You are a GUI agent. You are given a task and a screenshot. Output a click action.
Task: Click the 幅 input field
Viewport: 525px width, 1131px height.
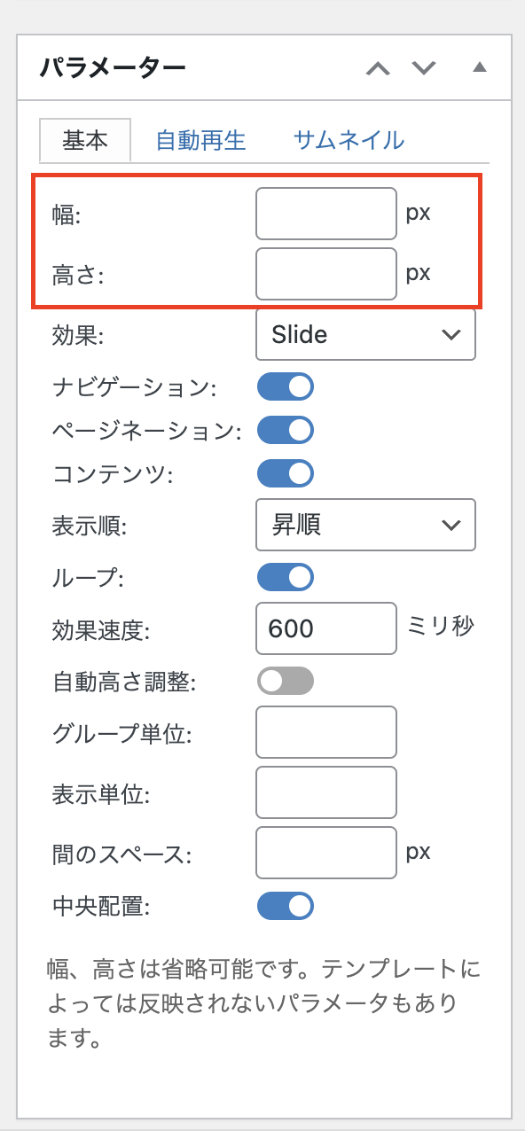pyautogui.click(x=325, y=214)
